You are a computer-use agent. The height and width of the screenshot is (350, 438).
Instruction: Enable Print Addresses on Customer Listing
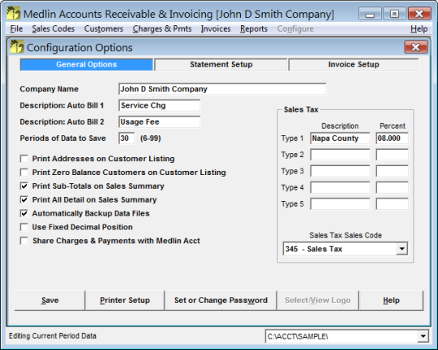(24, 159)
